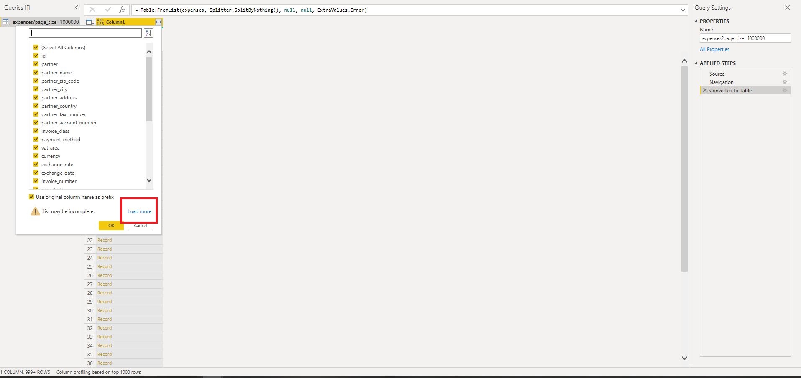The image size is (801, 378).
Task: Click the data preview scroll up arrow
Action: (684, 61)
